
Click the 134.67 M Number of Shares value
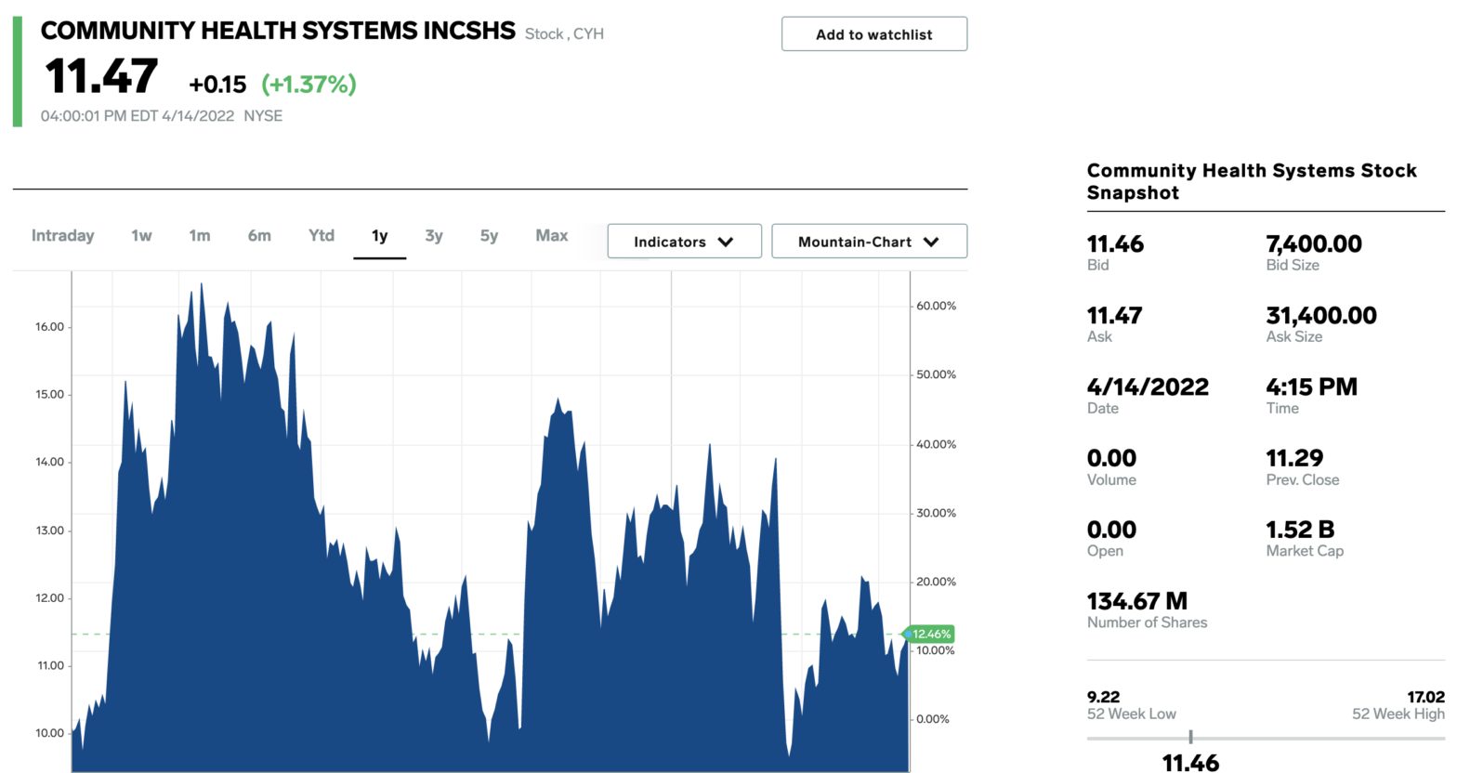pyautogui.click(x=1137, y=602)
